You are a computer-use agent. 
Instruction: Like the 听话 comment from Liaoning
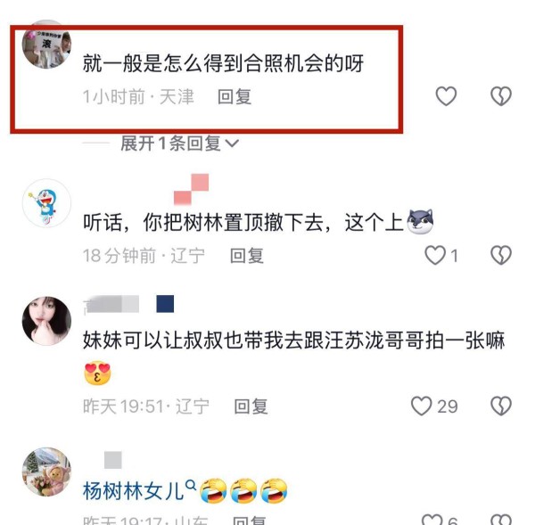[435, 255]
